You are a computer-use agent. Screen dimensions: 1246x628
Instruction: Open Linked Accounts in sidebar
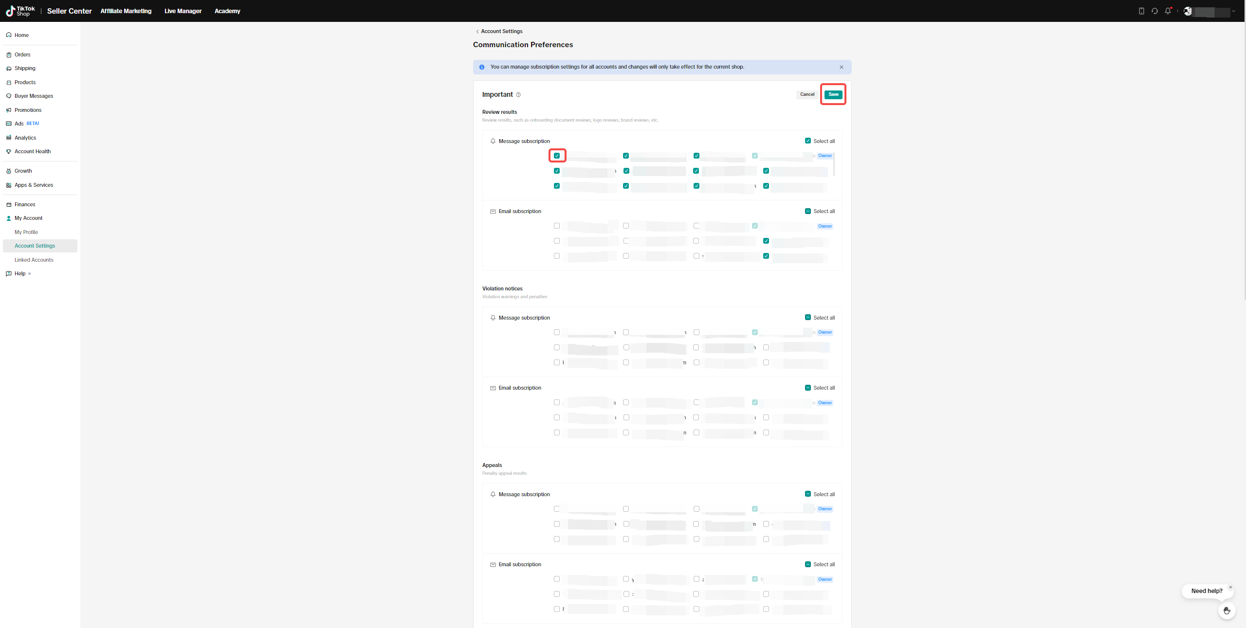pyautogui.click(x=34, y=260)
